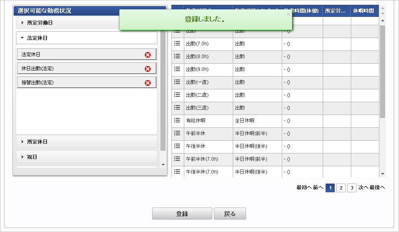
Task: Click the 登録 button
Action: click(x=182, y=214)
